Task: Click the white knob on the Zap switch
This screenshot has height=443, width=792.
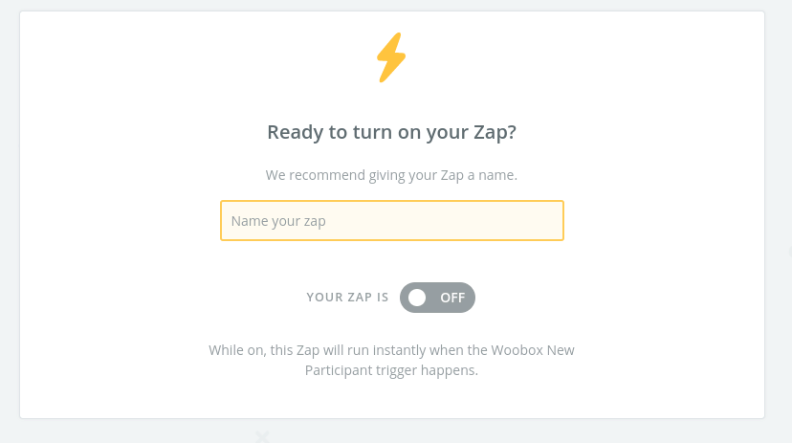Action: click(x=417, y=298)
